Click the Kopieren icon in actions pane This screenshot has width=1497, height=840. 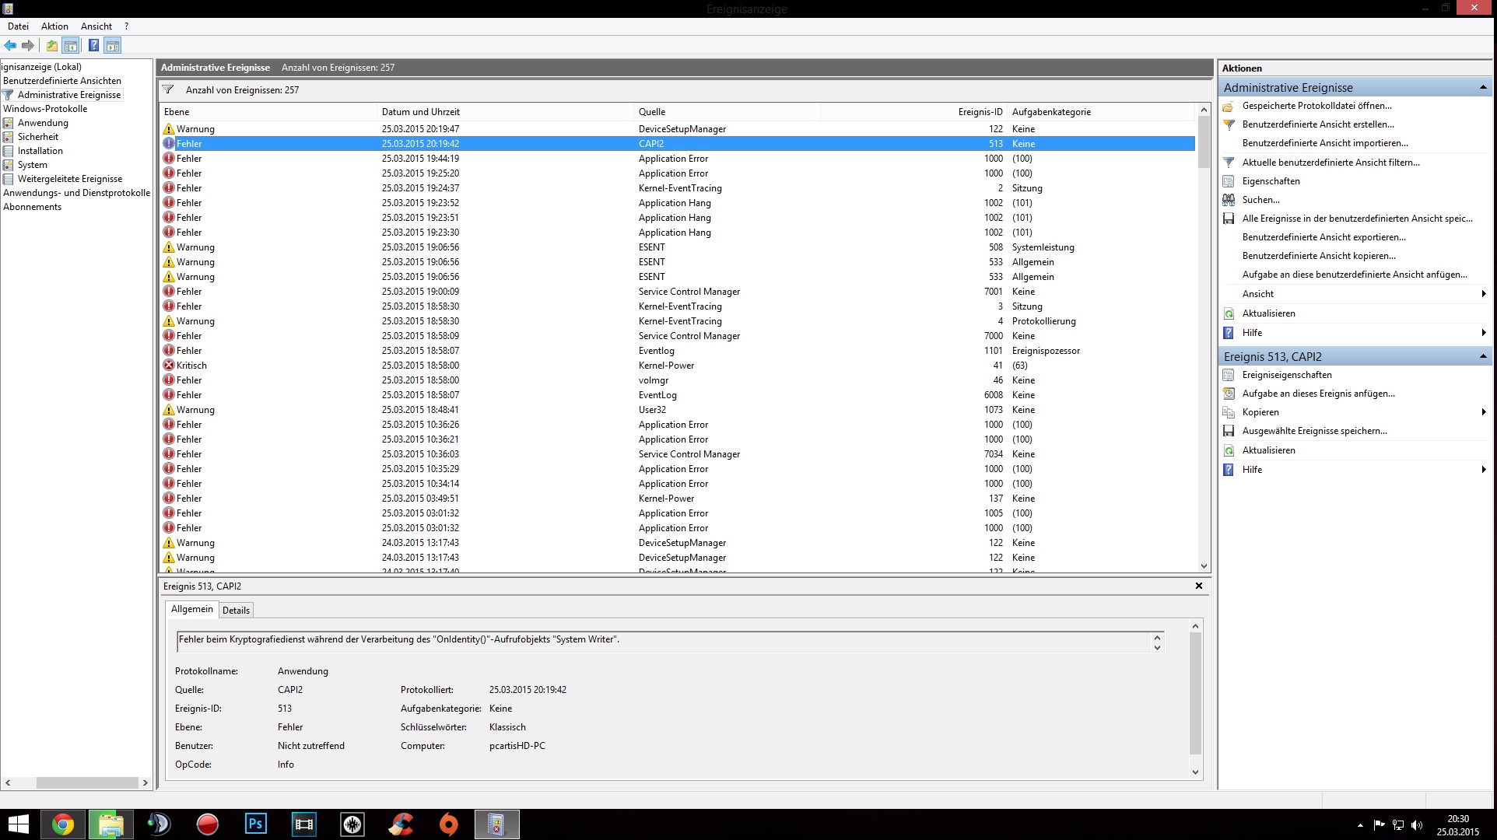click(1229, 412)
